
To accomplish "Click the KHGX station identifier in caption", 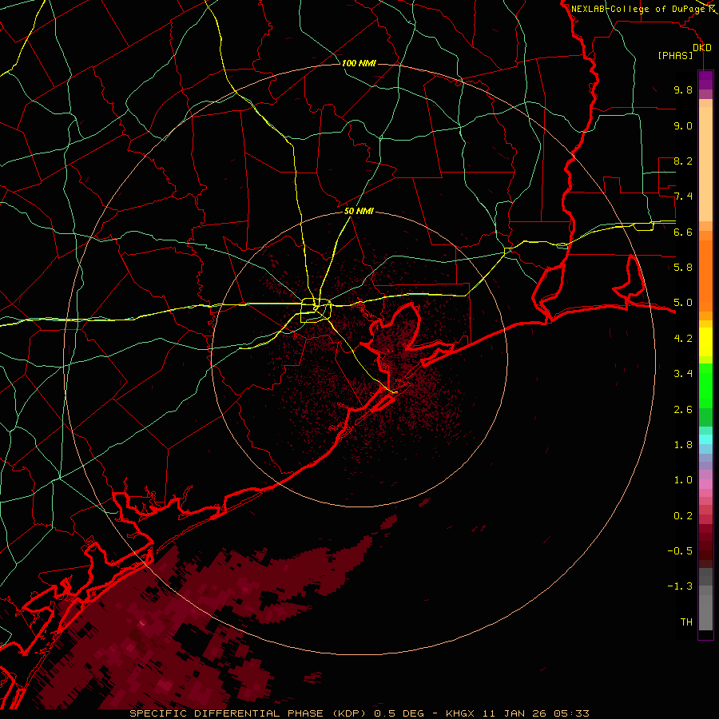I will pyautogui.click(x=461, y=713).
